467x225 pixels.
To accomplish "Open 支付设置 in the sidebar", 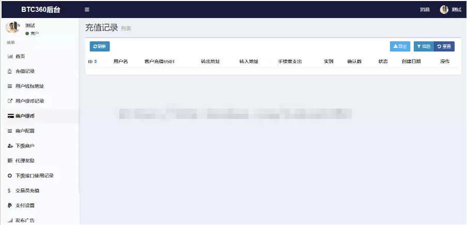I will pos(40,205).
